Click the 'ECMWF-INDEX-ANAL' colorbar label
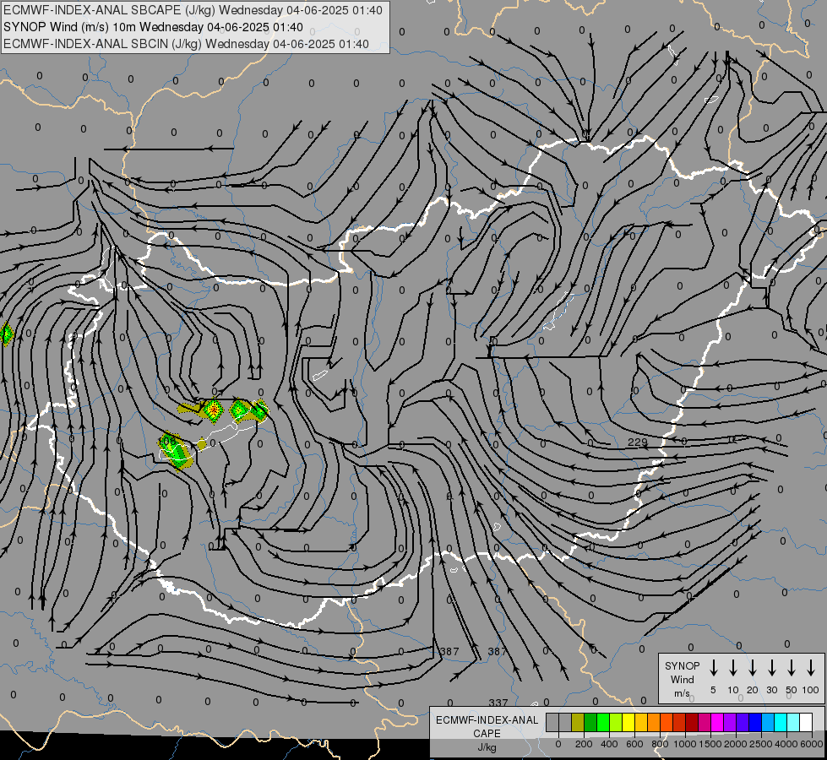This screenshot has width=827, height=760. (487, 720)
